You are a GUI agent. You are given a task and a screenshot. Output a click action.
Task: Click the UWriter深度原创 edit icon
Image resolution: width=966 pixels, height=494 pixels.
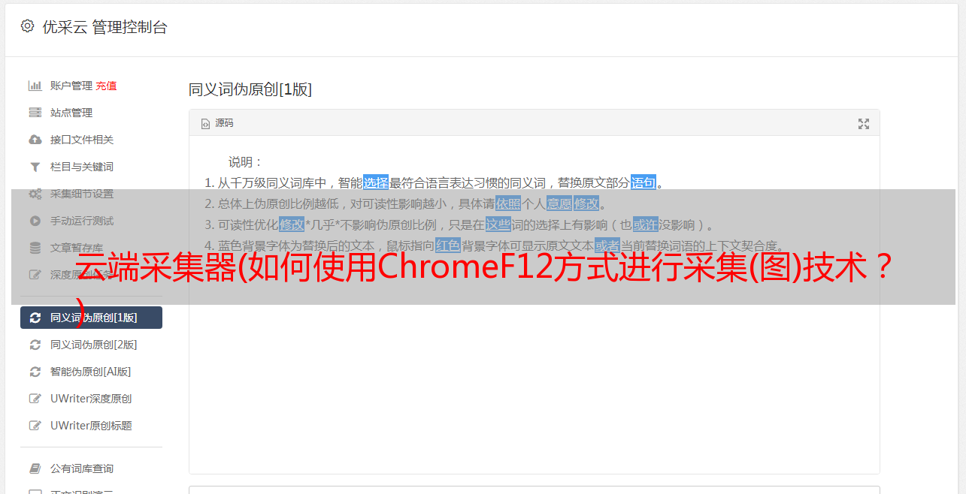pyautogui.click(x=35, y=399)
